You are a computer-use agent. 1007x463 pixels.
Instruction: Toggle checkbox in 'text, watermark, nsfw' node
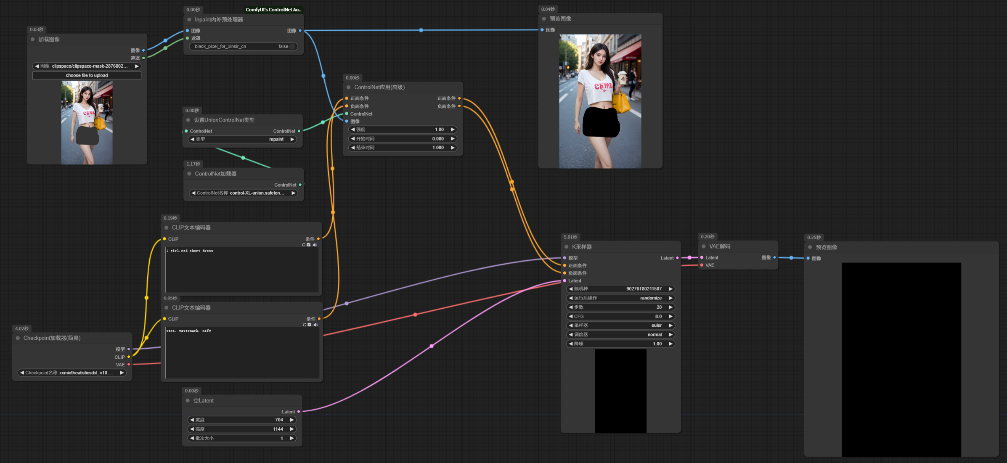click(310, 325)
